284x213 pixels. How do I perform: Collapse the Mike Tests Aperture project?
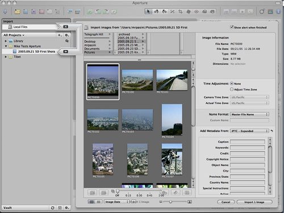pyautogui.click(x=6, y=46)
